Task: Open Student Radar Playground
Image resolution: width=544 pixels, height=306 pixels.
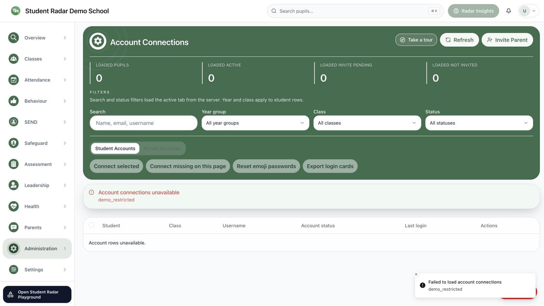Action: pyautogui.click(x=37, y=294)
